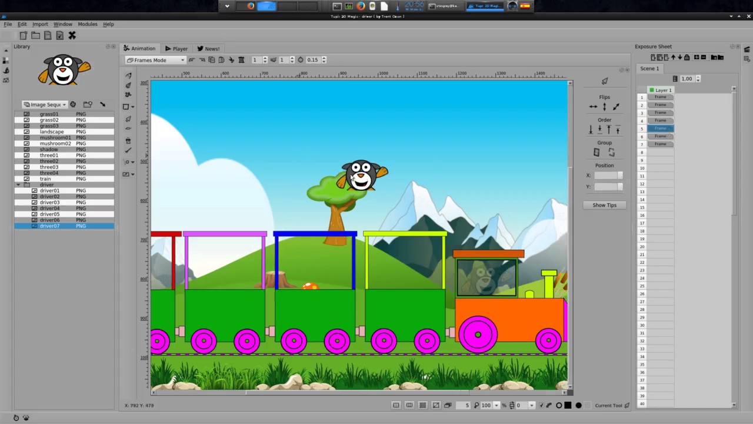753x424 pixels.
Task: Increase the onion skin 0.15 opacity value
Action: (x=324, y=58)
